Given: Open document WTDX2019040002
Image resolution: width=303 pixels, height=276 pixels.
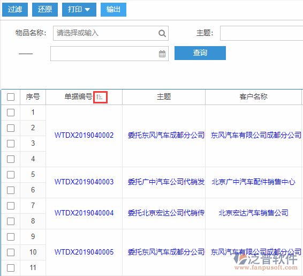Looking at the screenshot, I should 84,136.
